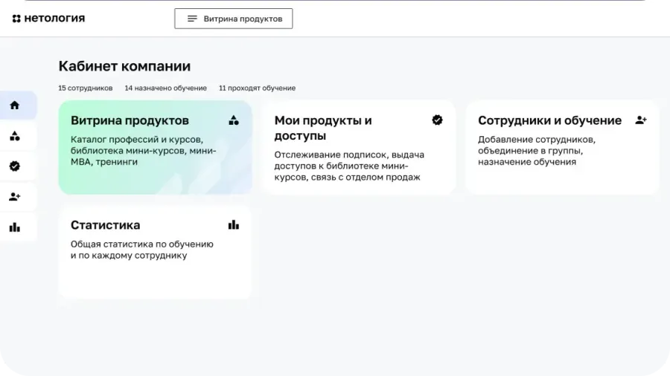The height and width of the screenshot is (376, 670).
Task: Click the shapes icon on Витрина продуктов card
Action: (x=234, y=120)
